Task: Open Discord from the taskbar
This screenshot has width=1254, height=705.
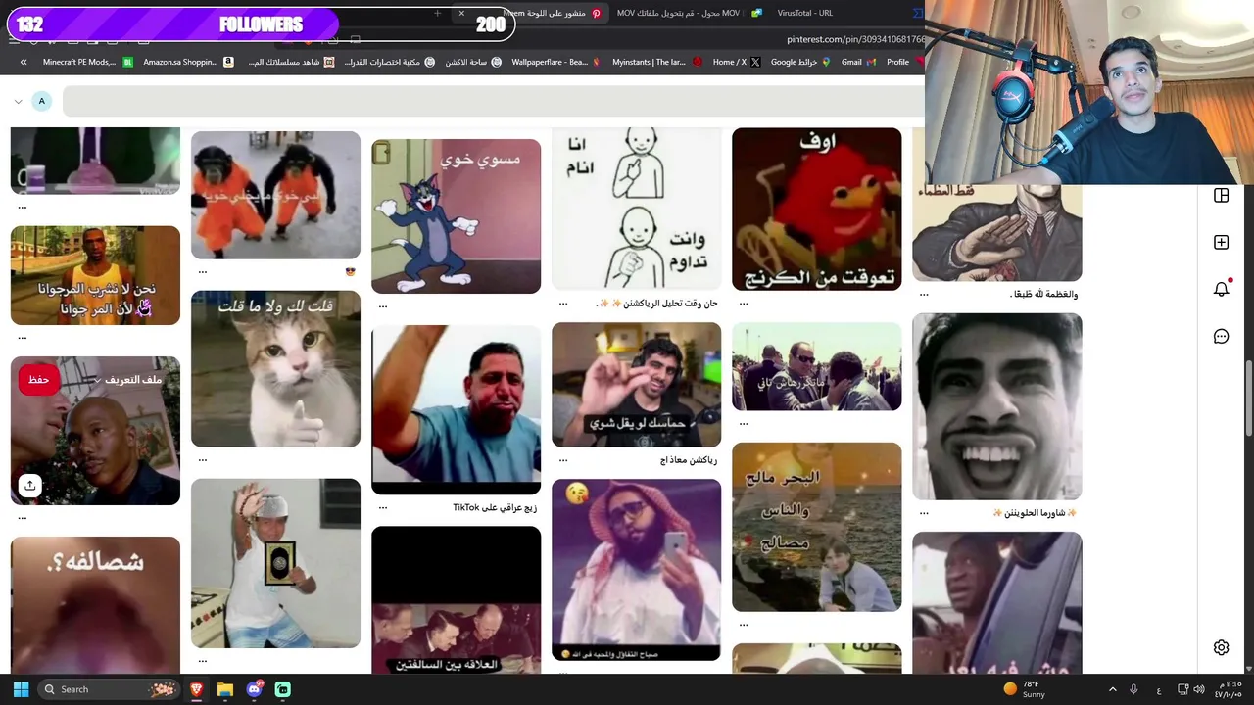Action: coord(255,689)
